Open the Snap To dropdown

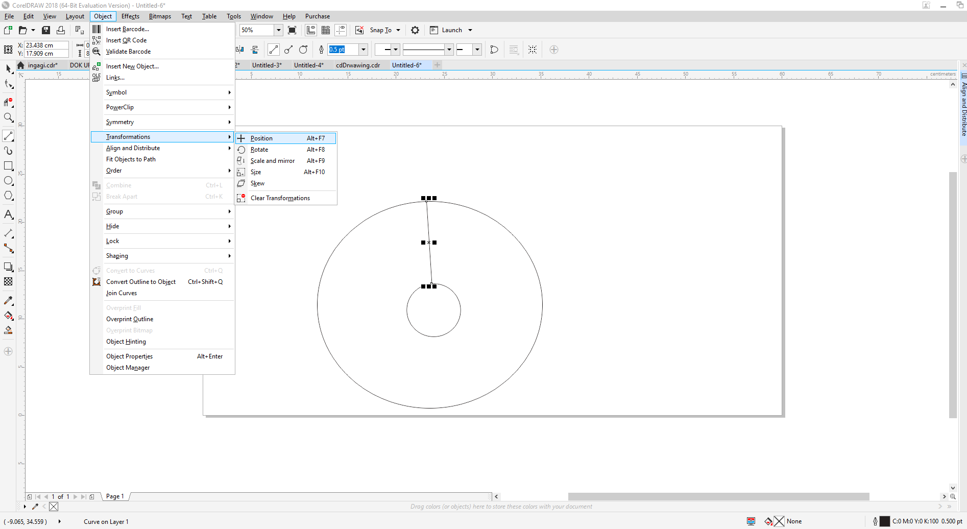398,30
